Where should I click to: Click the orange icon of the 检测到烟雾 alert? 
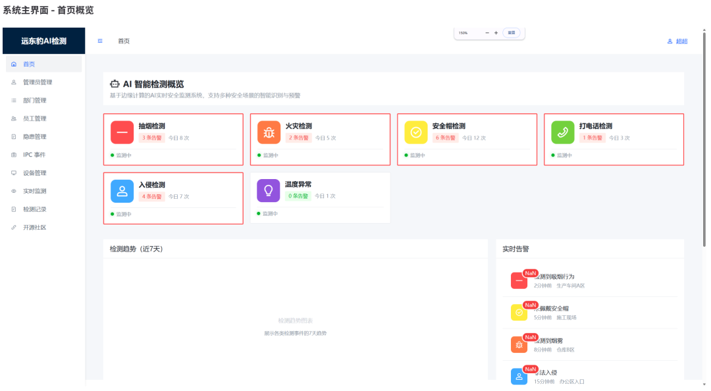(x=519, y=345)
